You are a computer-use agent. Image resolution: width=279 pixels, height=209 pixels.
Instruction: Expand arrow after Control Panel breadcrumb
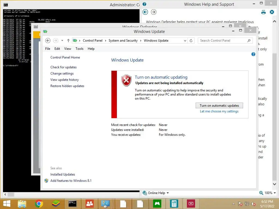tap(105, 41)
